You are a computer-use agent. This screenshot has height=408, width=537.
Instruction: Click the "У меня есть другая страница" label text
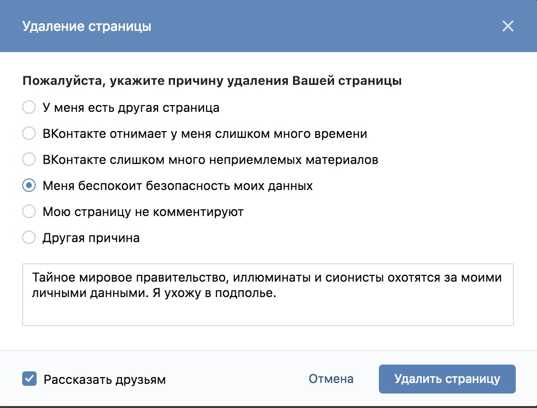[x=131, y=108]
